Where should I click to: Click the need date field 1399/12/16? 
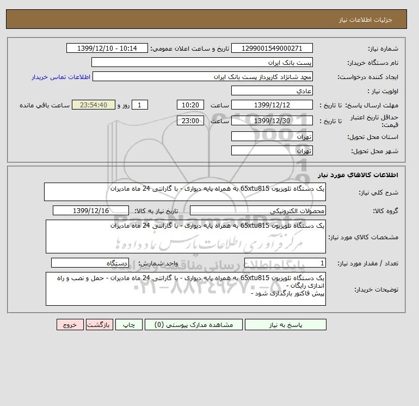(91, 210)
